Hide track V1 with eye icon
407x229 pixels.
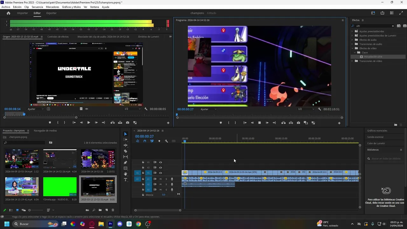point(161,173)
